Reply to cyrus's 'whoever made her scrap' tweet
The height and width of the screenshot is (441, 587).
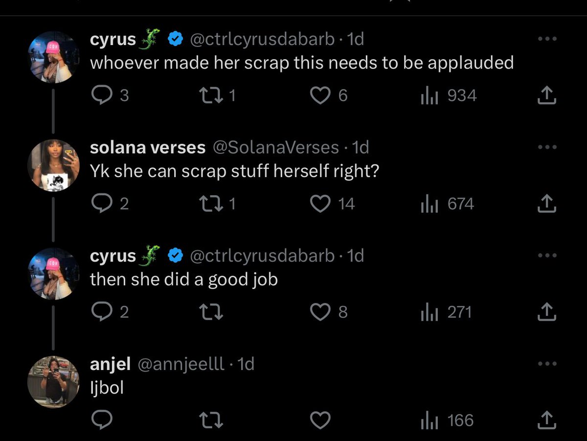[110, 95]
